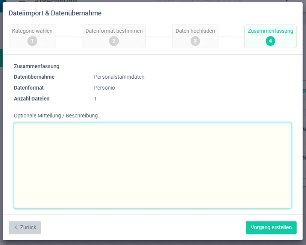Viewport: 306px width, 245px height.
Task: Click the Zusammenfassung section heading
Action: coord(36,66)
